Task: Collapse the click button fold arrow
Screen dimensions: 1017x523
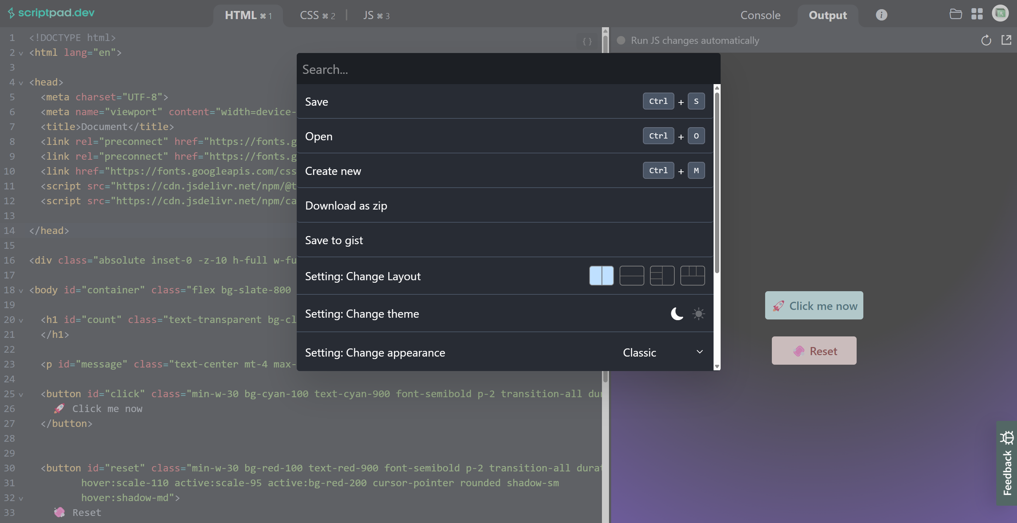Action: pyautogui.click(x=21, y=394)
